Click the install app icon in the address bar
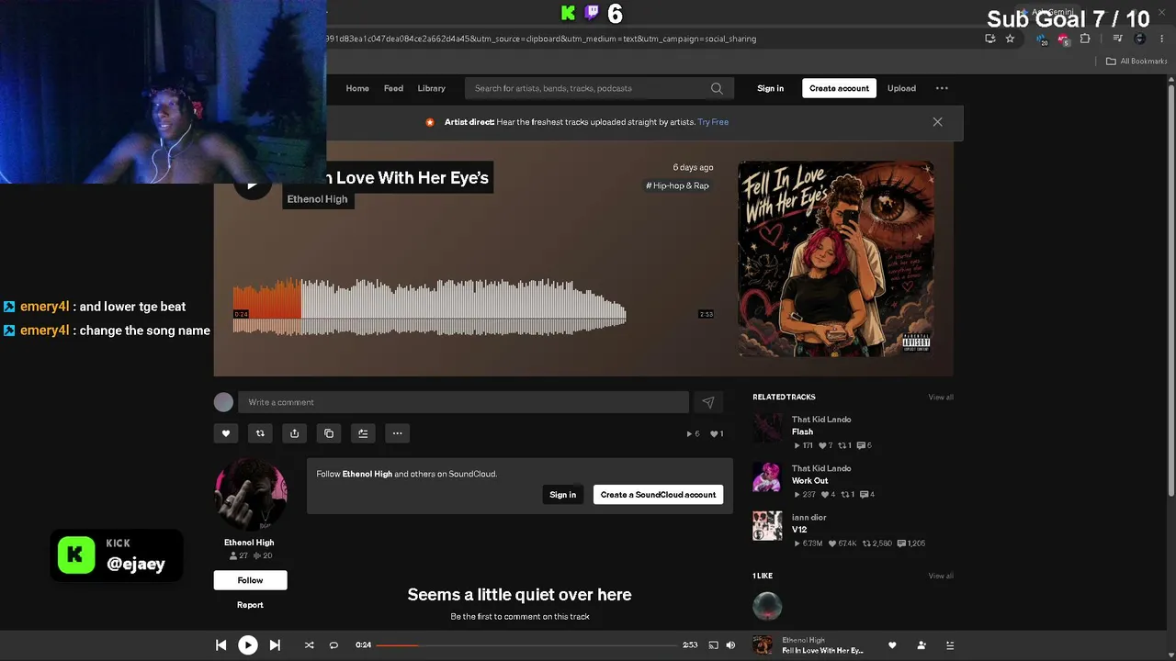Image resolution: width=1176 pixels, height=661 pixels. click(x=989, y=39)
